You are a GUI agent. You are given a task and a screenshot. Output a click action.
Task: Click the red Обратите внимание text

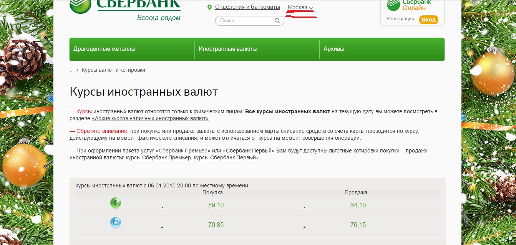[101, 131]
